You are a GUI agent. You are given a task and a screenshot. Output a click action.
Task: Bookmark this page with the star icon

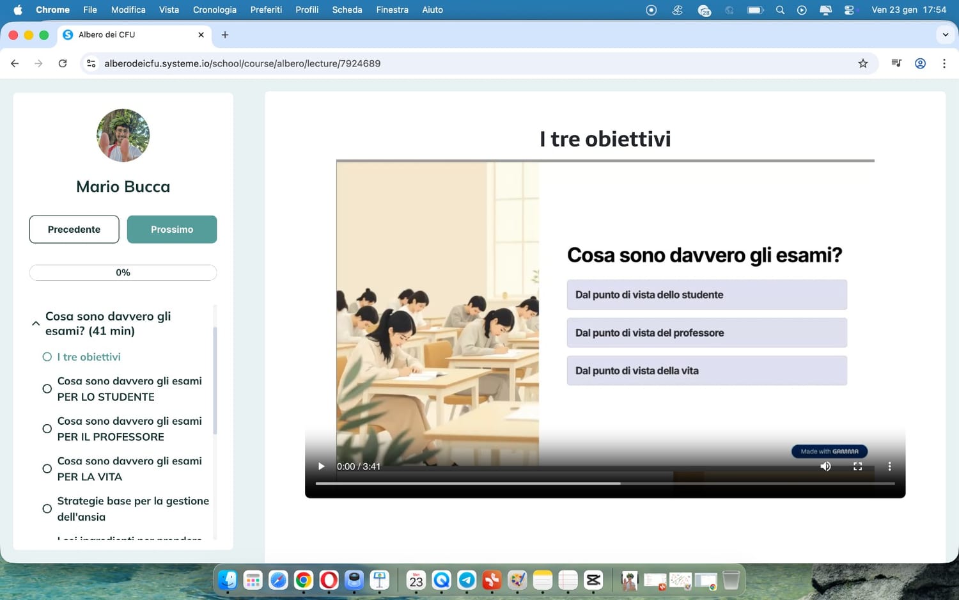(x=863, y=63)
